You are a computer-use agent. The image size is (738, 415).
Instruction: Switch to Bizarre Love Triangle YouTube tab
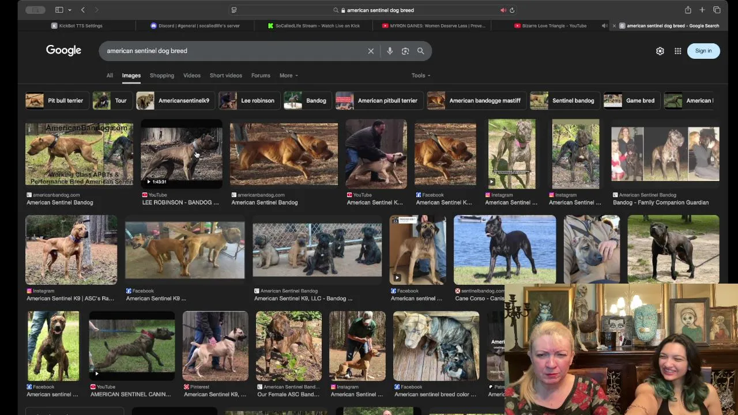550,25
